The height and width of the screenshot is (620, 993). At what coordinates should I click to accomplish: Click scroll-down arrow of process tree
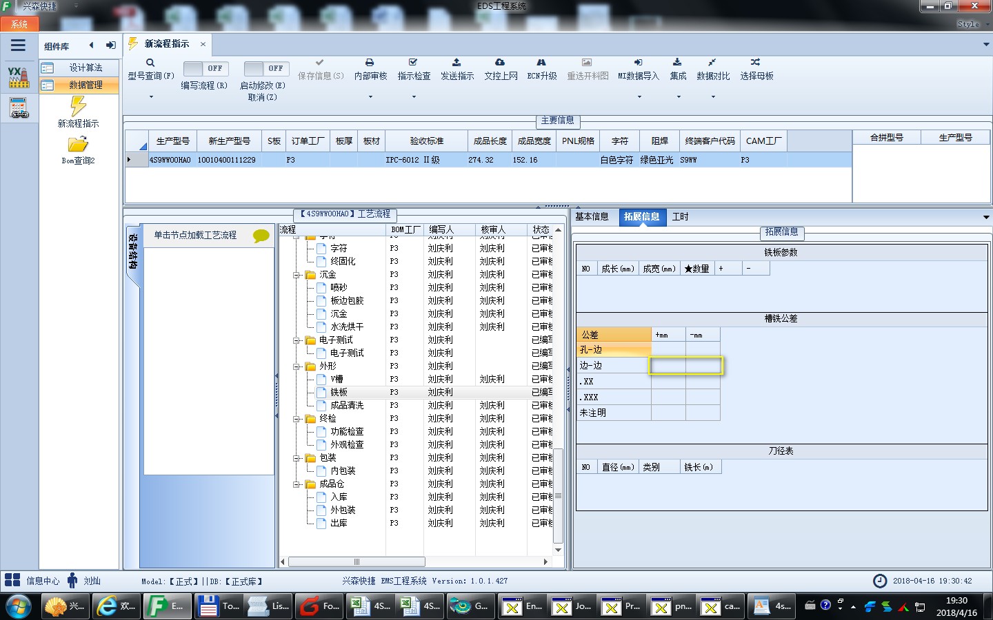tap(558, 550)
